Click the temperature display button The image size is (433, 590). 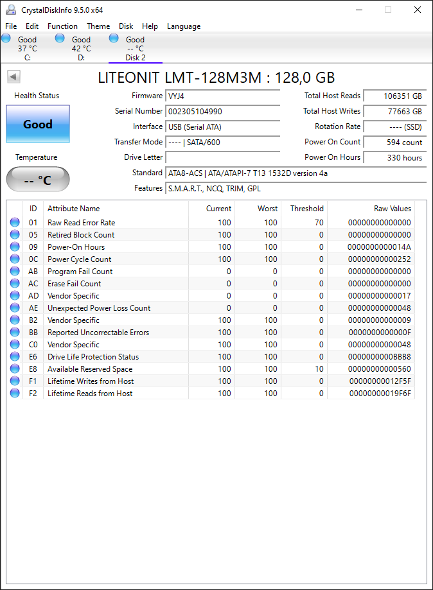(x=38, y=179)
